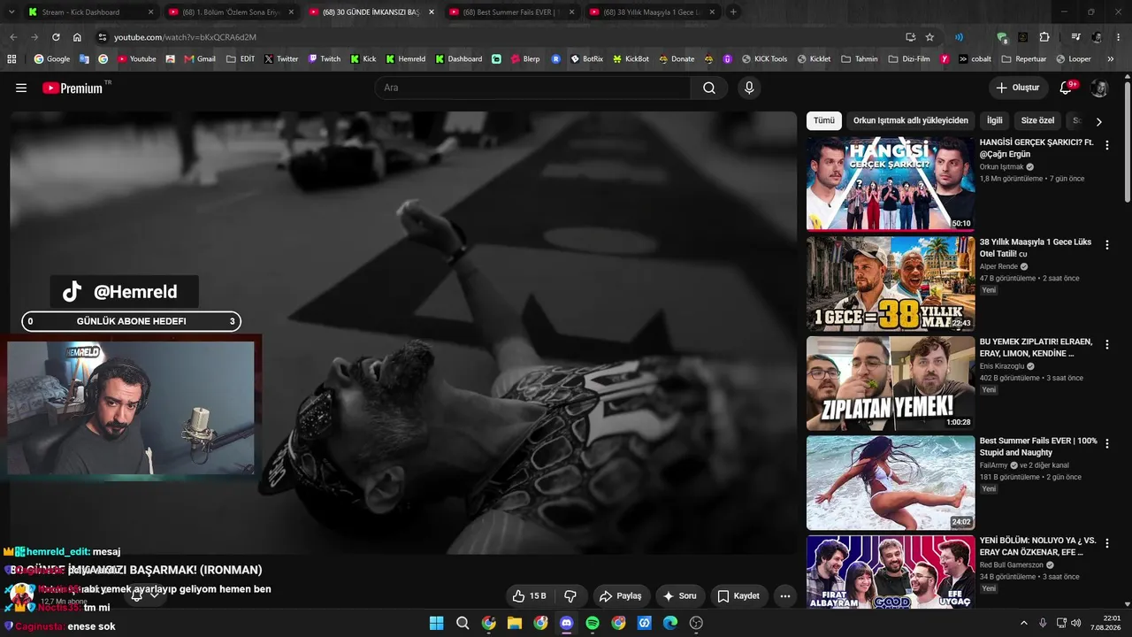Viewport: 1132px width, 637px height.
Task: Open the Orkun Işıtmak channel link
Action: 1001,166
